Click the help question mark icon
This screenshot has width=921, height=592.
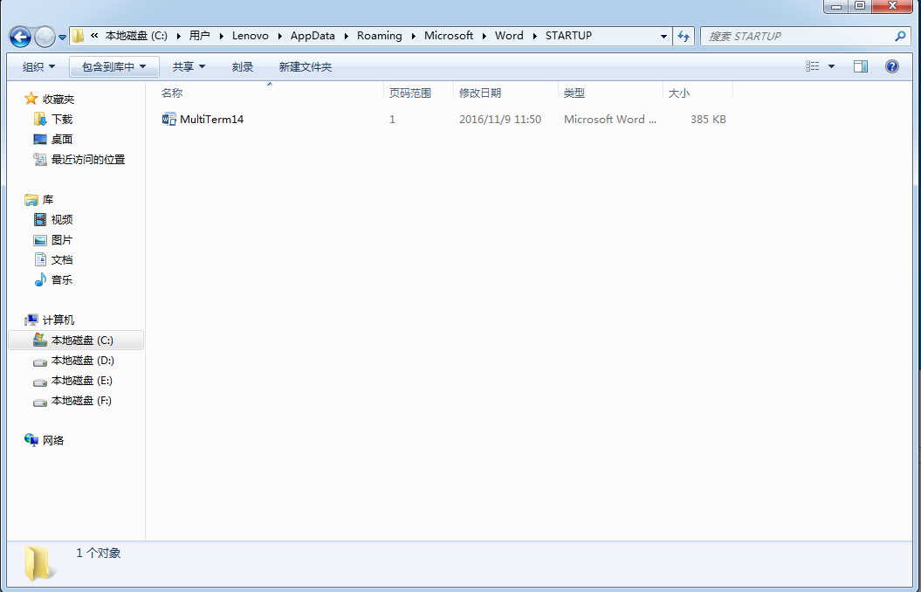[891, 66]
